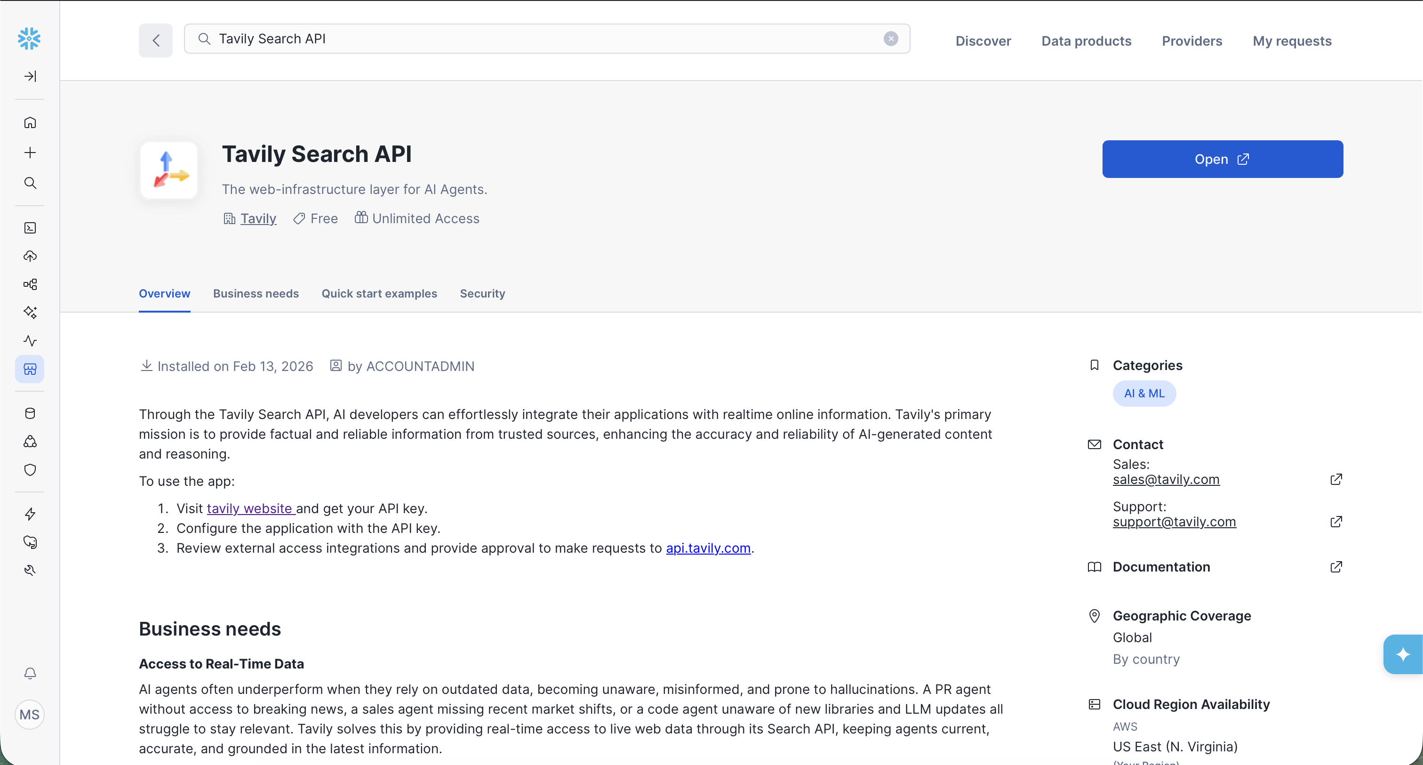Switch to the Security tab
Image resolution: width=1423 pixels, height=765 pixels.
(482, 293)
